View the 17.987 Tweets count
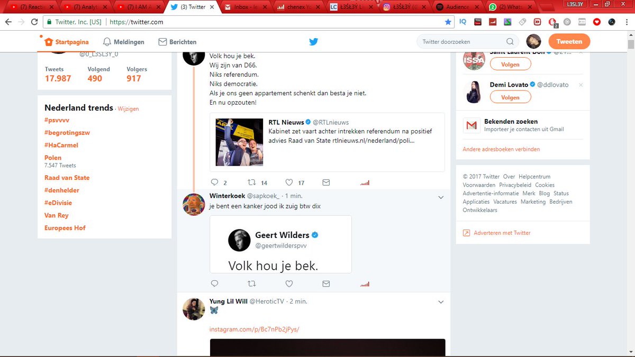The height and width of the screenshot is (357, 635). tap(58, 75)
